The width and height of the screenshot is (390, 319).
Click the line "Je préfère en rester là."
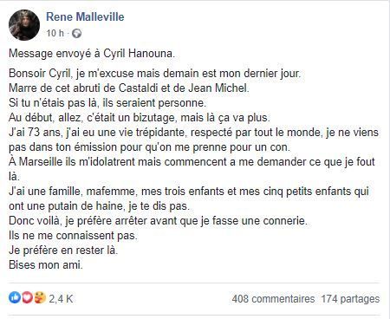click(x=63, y=251)
